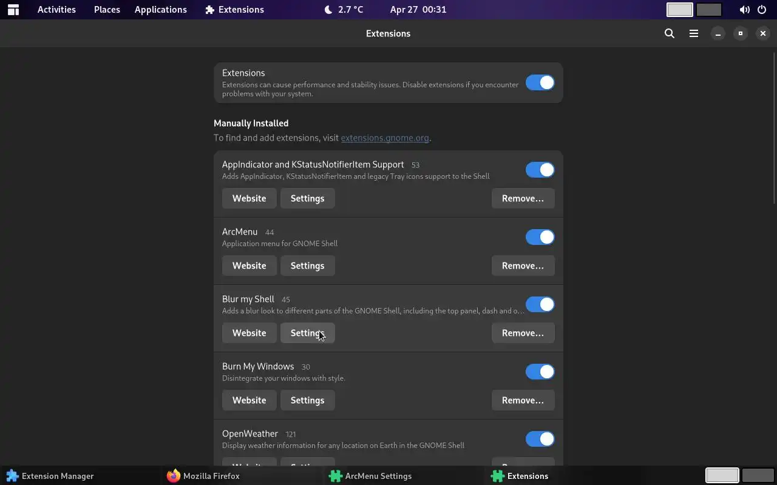Click Extensions green puzzle icon in taskbar

[x=497, y=476]
